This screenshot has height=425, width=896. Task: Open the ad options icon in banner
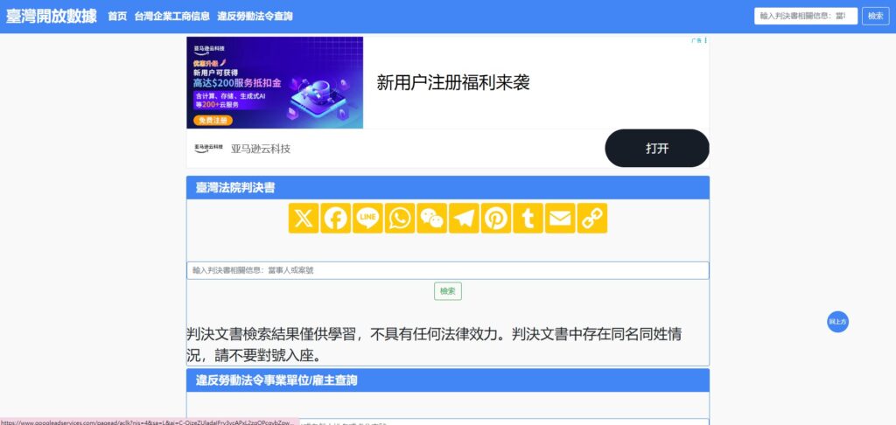[706, 40]
